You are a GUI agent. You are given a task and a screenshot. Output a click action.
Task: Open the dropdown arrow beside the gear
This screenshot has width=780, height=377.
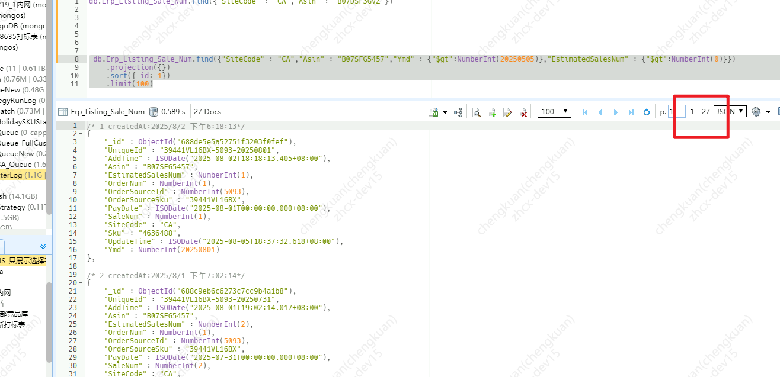768,112
